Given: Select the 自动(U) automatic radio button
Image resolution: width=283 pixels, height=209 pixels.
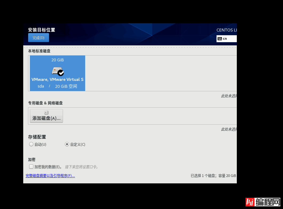Looking at the screenshot, I should pos(31,144).
